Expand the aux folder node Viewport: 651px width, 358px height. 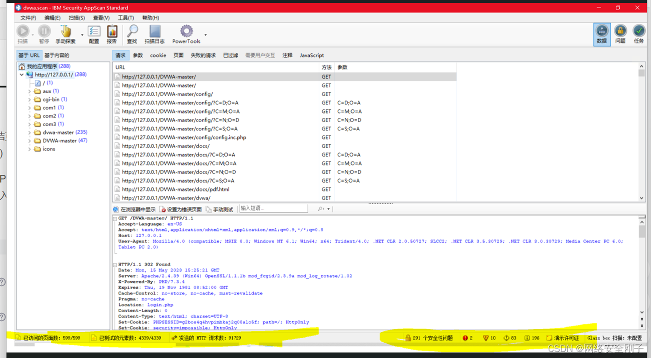coord(29,91)
